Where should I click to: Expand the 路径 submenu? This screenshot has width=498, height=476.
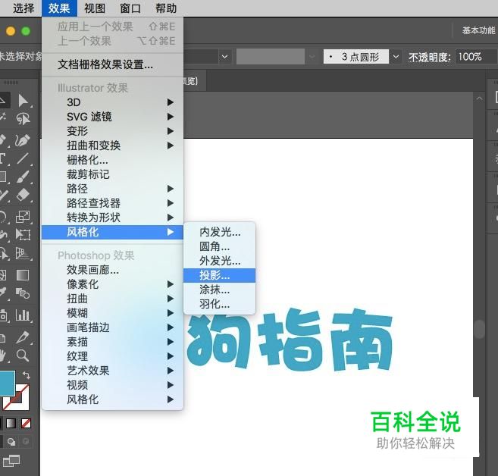pyautogui.click(x=112, y=189)
